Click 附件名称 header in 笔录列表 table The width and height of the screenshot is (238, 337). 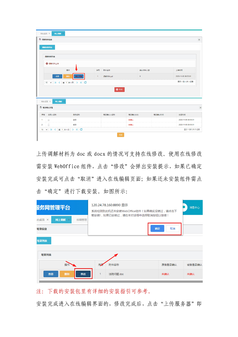tap(114, 265)
